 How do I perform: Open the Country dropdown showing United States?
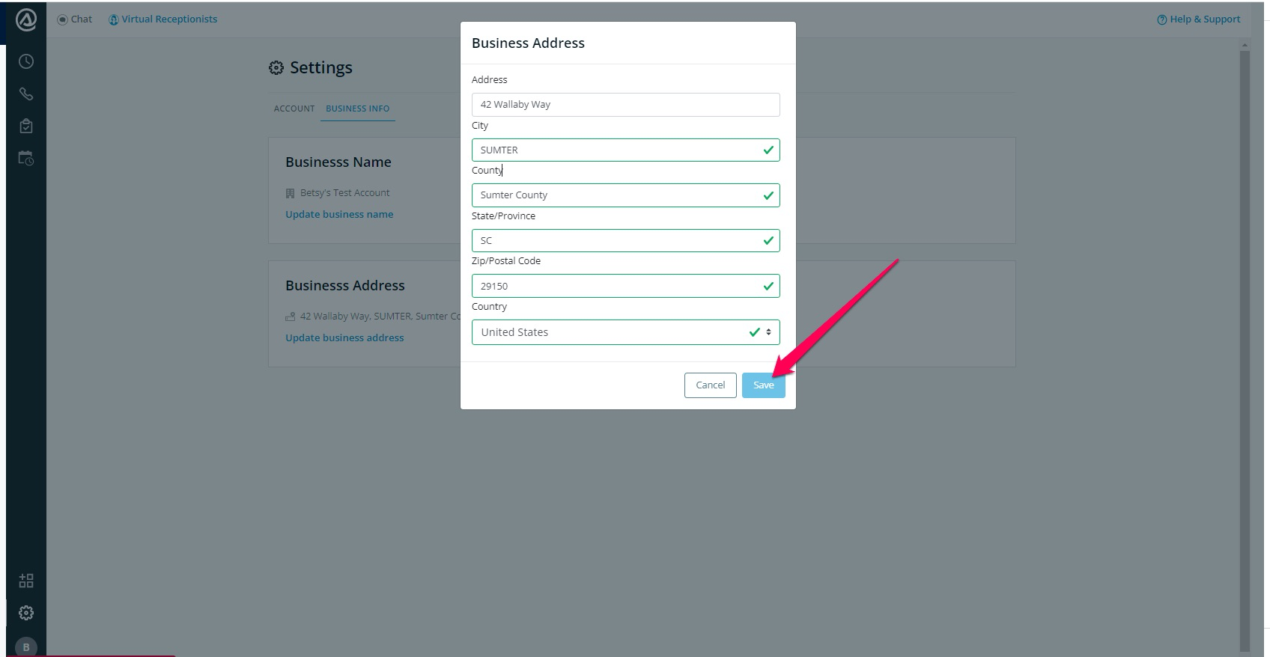pos(626,332)
